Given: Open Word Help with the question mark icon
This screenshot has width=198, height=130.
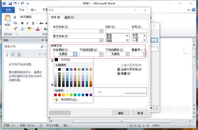Looking at the screenshot, I should tap(193, 10).
